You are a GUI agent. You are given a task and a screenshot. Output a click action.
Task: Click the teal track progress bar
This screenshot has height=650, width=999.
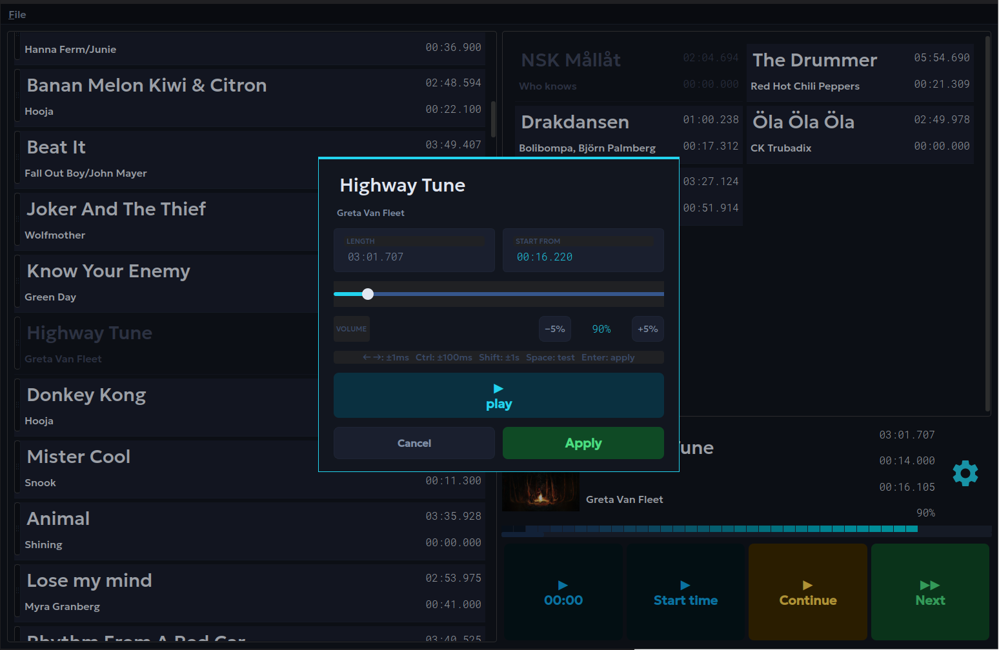(x=747, y=529)
